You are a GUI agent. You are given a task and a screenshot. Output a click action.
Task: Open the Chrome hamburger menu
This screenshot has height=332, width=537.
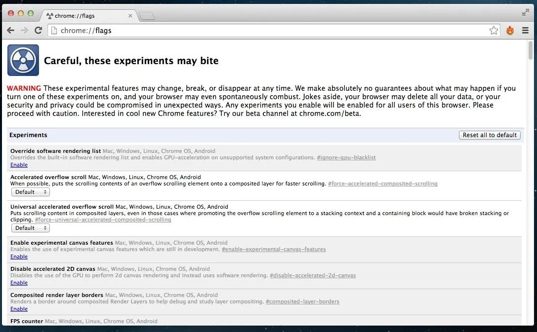pos(525,31)
